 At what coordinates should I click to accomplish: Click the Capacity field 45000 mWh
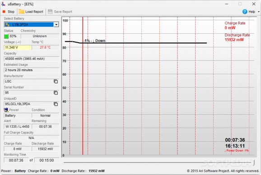pos(31,59)
